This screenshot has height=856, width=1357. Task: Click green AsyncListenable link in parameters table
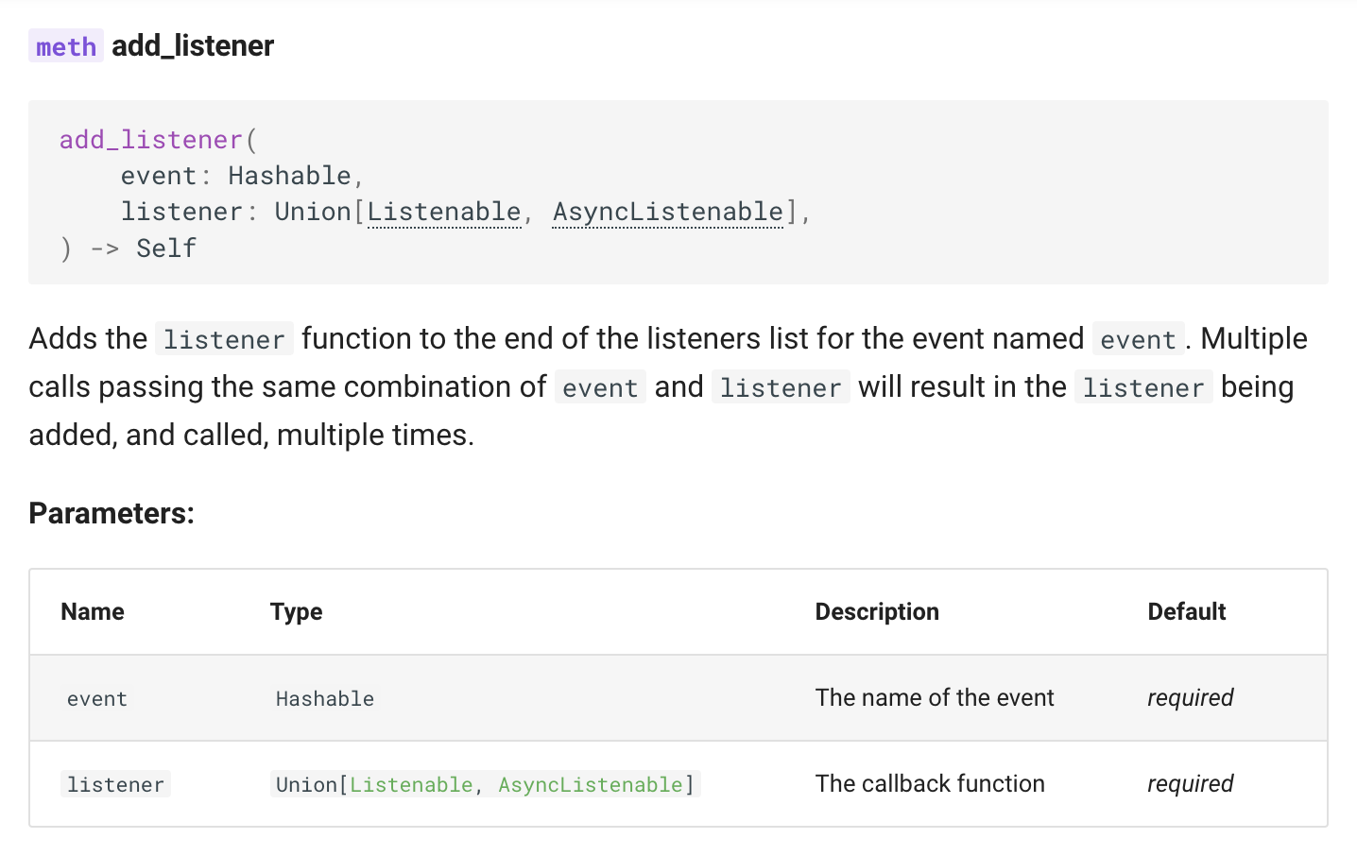tap(590, 784)
